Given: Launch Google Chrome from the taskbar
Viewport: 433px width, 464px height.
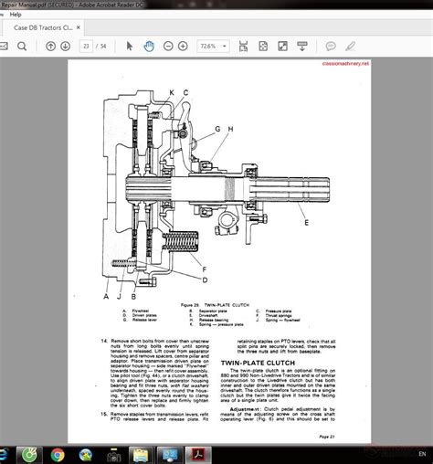Looking at the screenshot, I should tap(58, 456).
